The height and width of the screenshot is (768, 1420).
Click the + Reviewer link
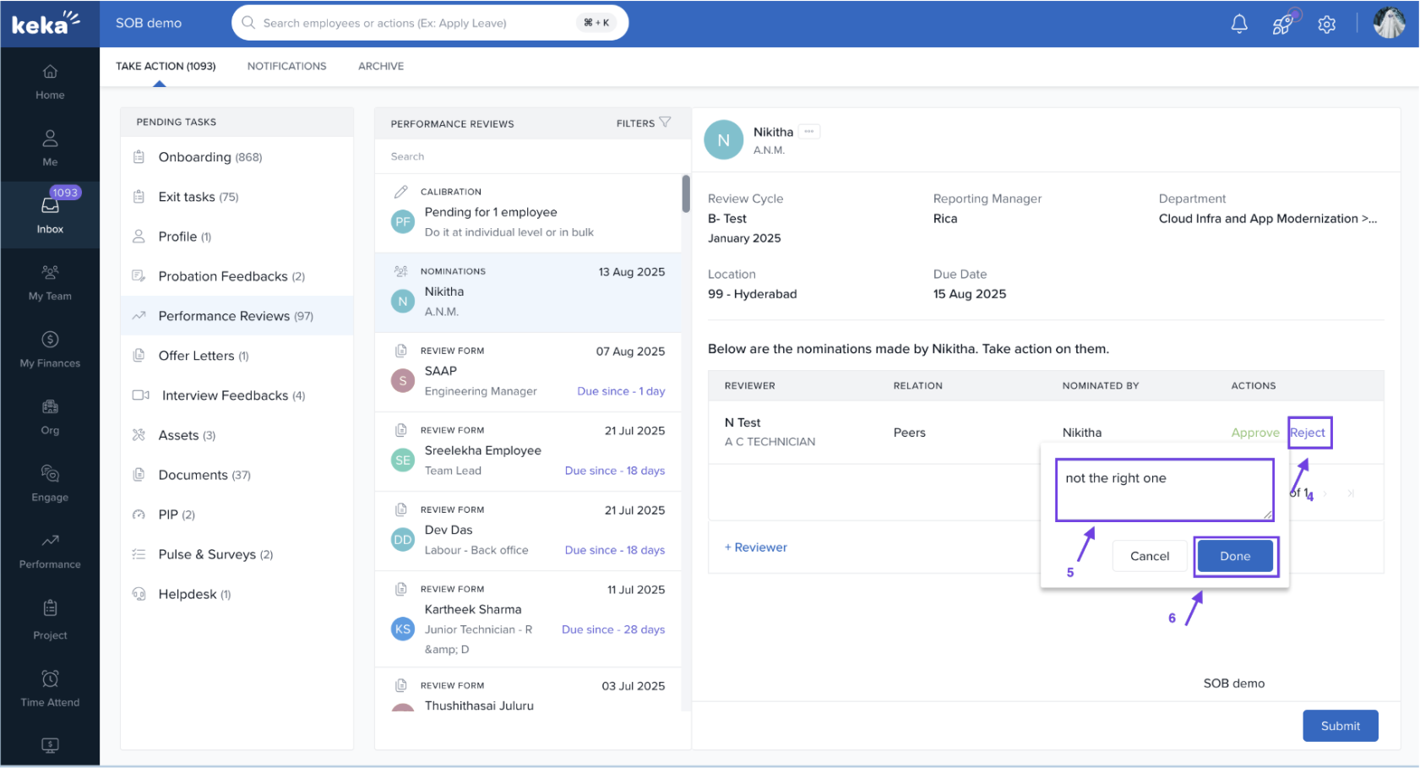(755, 547)
